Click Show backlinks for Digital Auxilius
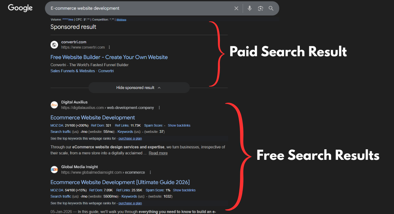The image size is (394, 214). point(179,125)
